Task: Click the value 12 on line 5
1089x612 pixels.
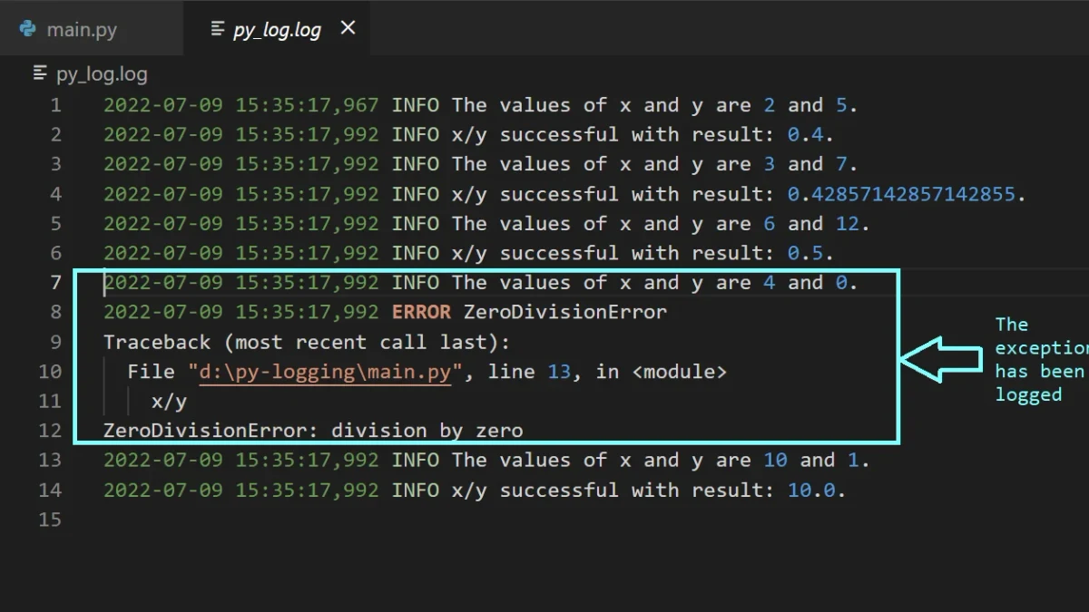Action: (848, 224)
